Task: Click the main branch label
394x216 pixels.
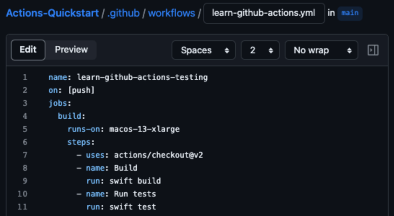Action: coord(350,13)
